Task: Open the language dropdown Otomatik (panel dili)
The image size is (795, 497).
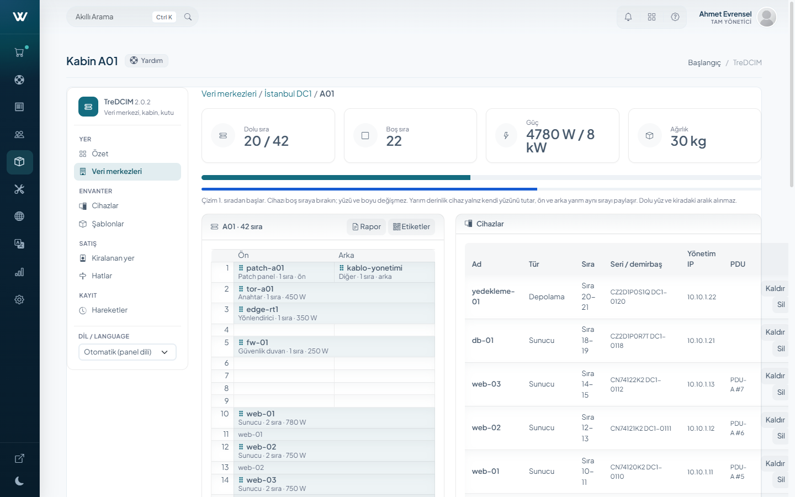Action: click(128, 352)
